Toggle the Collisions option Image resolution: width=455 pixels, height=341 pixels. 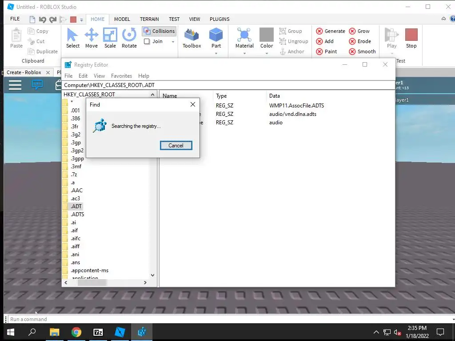(160, 31)
